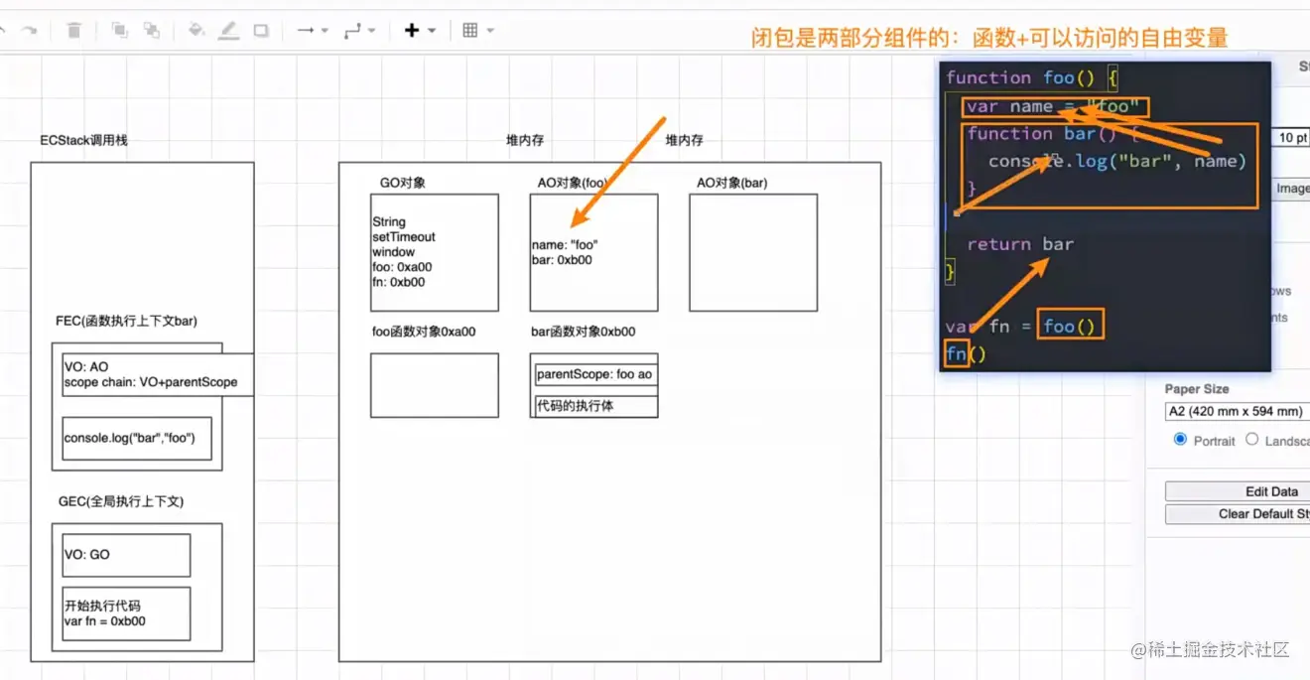Click the Image button in side panel
This screenshot has height=680, width=1310.
click(1291, 189)
